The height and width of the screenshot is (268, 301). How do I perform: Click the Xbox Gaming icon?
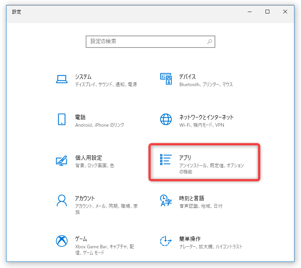click(x=62, y=241)
